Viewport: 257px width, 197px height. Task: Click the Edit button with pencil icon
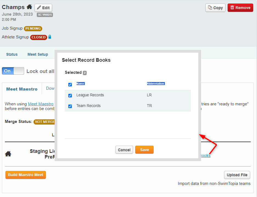[x=43, y=8]
